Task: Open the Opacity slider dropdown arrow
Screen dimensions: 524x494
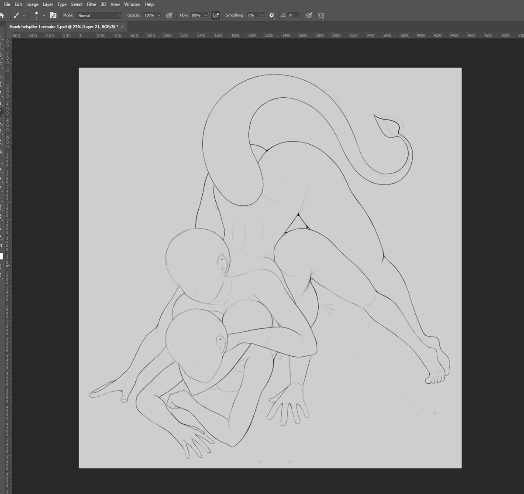Action: tap(159, 15)
